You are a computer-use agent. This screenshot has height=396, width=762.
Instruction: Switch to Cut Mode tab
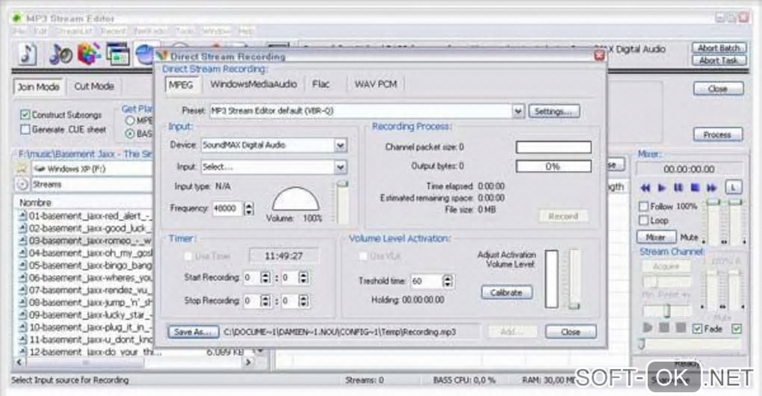(94, 87)
